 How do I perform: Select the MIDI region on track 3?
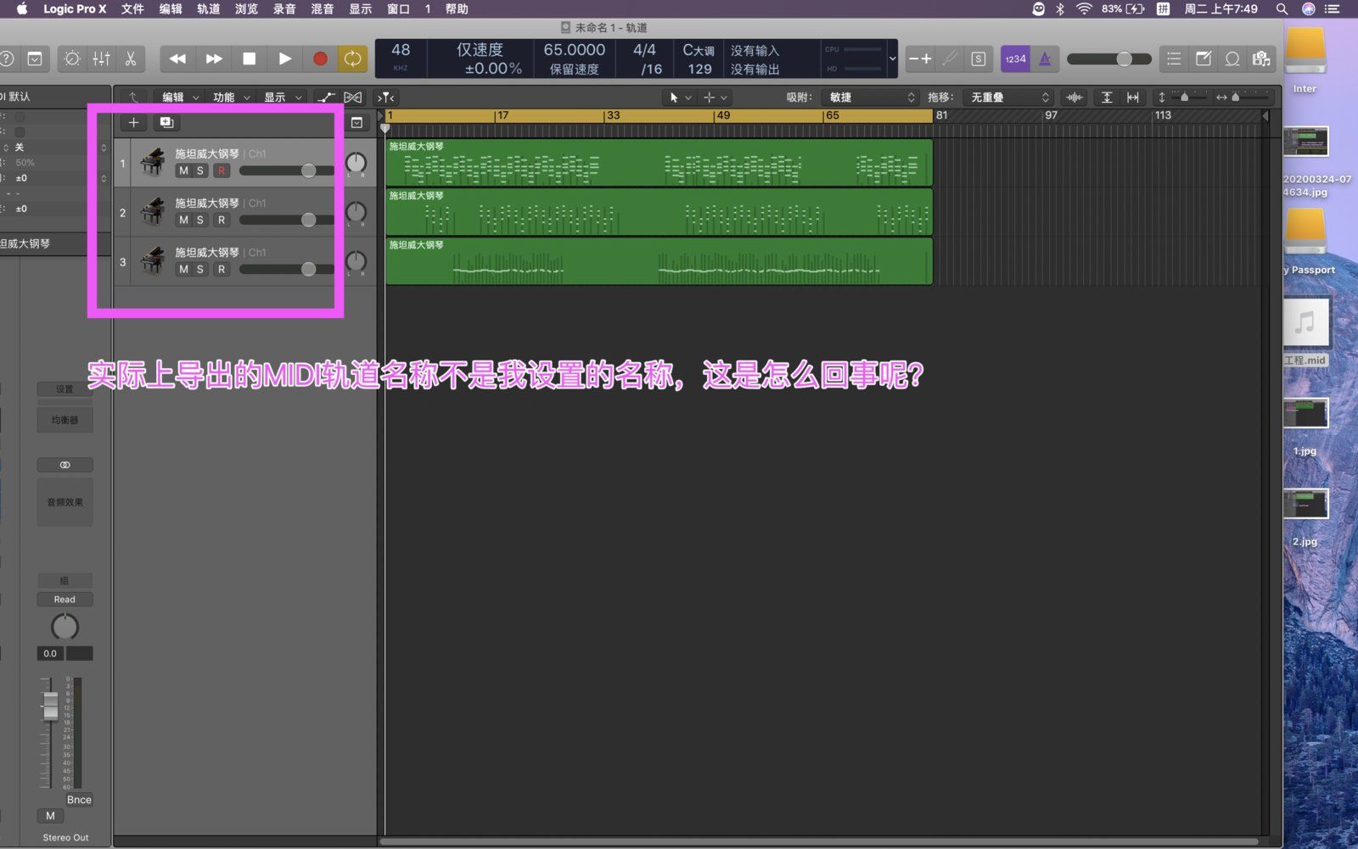pos(659,261)
